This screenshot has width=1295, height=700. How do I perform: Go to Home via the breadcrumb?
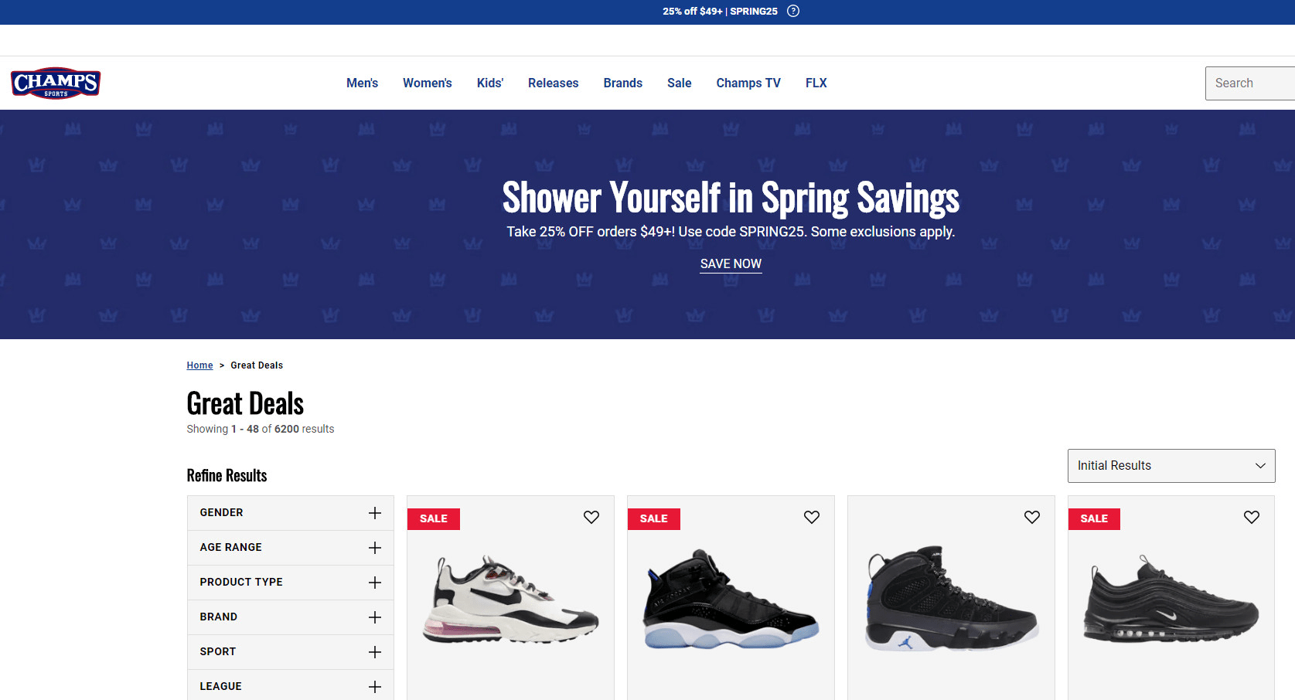(199, 365)
